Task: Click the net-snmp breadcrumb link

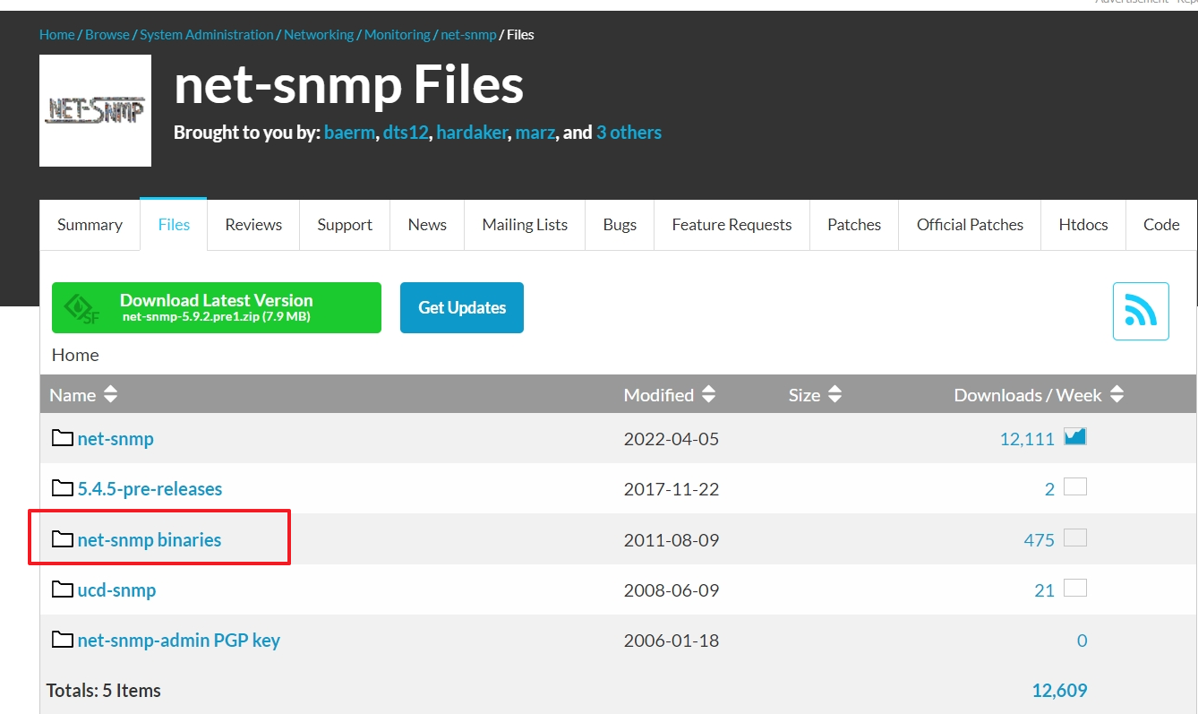Action: [468, 35]
